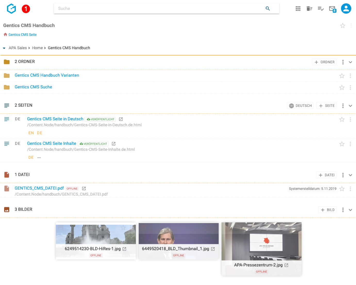The width and height of the screenshot is (356, 285).
Task: Click folder icon of Handbuch Varianten
Action: 7,76
